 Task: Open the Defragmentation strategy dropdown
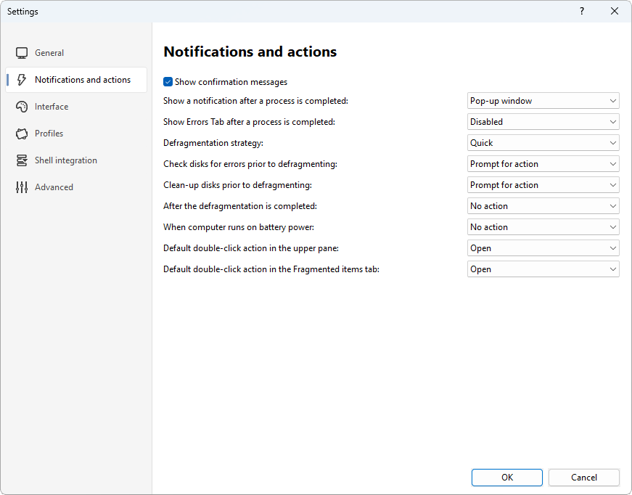[x=543, y=143]
